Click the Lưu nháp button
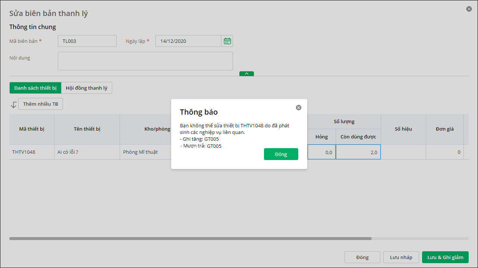Screen dimensions: 478x268 (x=401, y=257)
